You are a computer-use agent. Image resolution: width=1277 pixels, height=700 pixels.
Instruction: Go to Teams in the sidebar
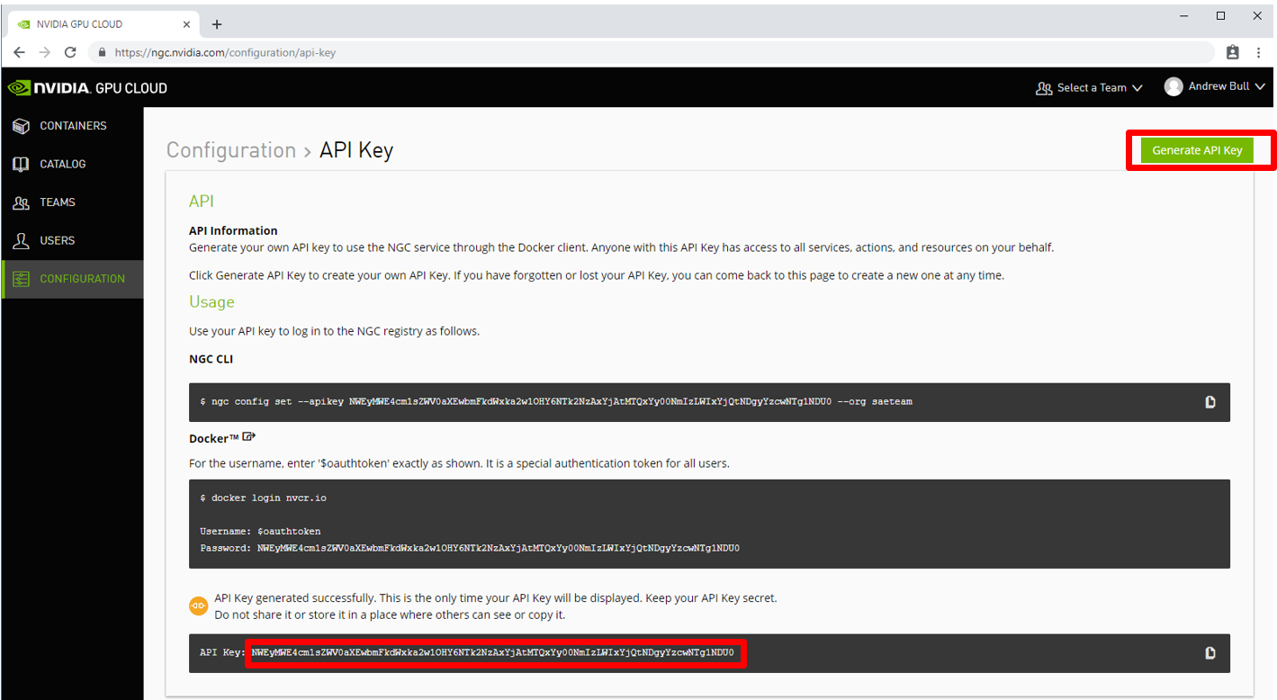point(57,202)
